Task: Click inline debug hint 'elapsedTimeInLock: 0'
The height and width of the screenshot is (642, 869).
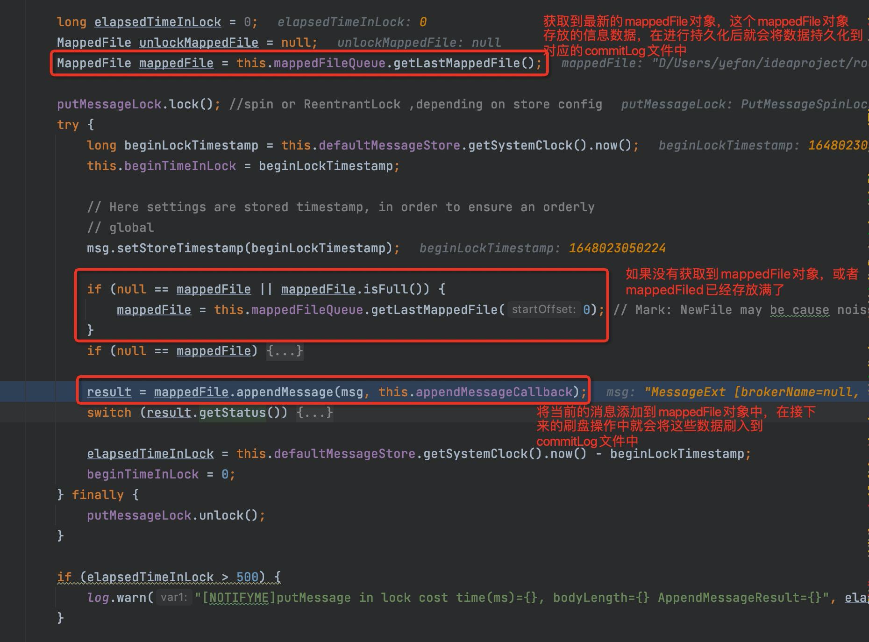Action: [x=352, y=22]
